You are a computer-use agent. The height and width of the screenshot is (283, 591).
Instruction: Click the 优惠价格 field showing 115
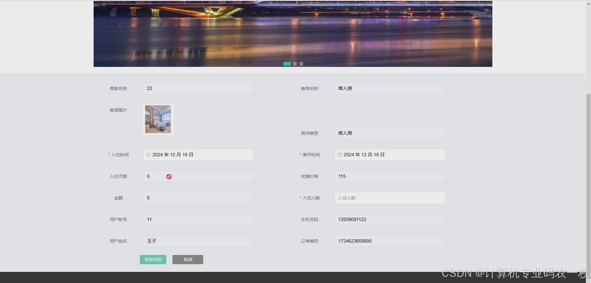pos(390,176)
